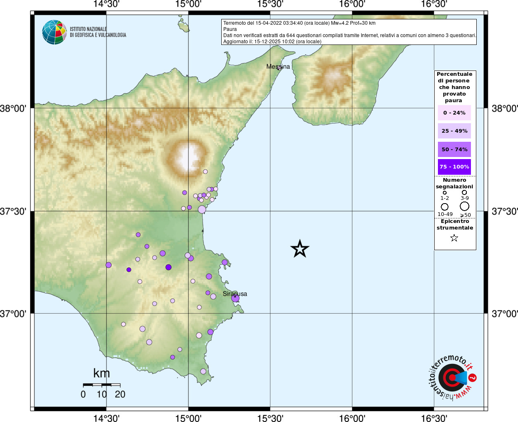Click the epicenter star on the sea
Viewport: 518px width, 422px height.
pyautogui.click(x=300, y=249)
